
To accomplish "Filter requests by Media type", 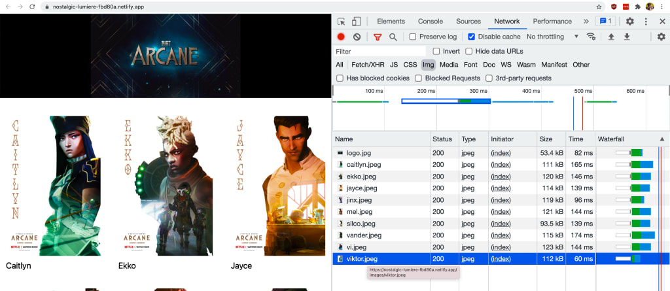I will coord(449,65).
